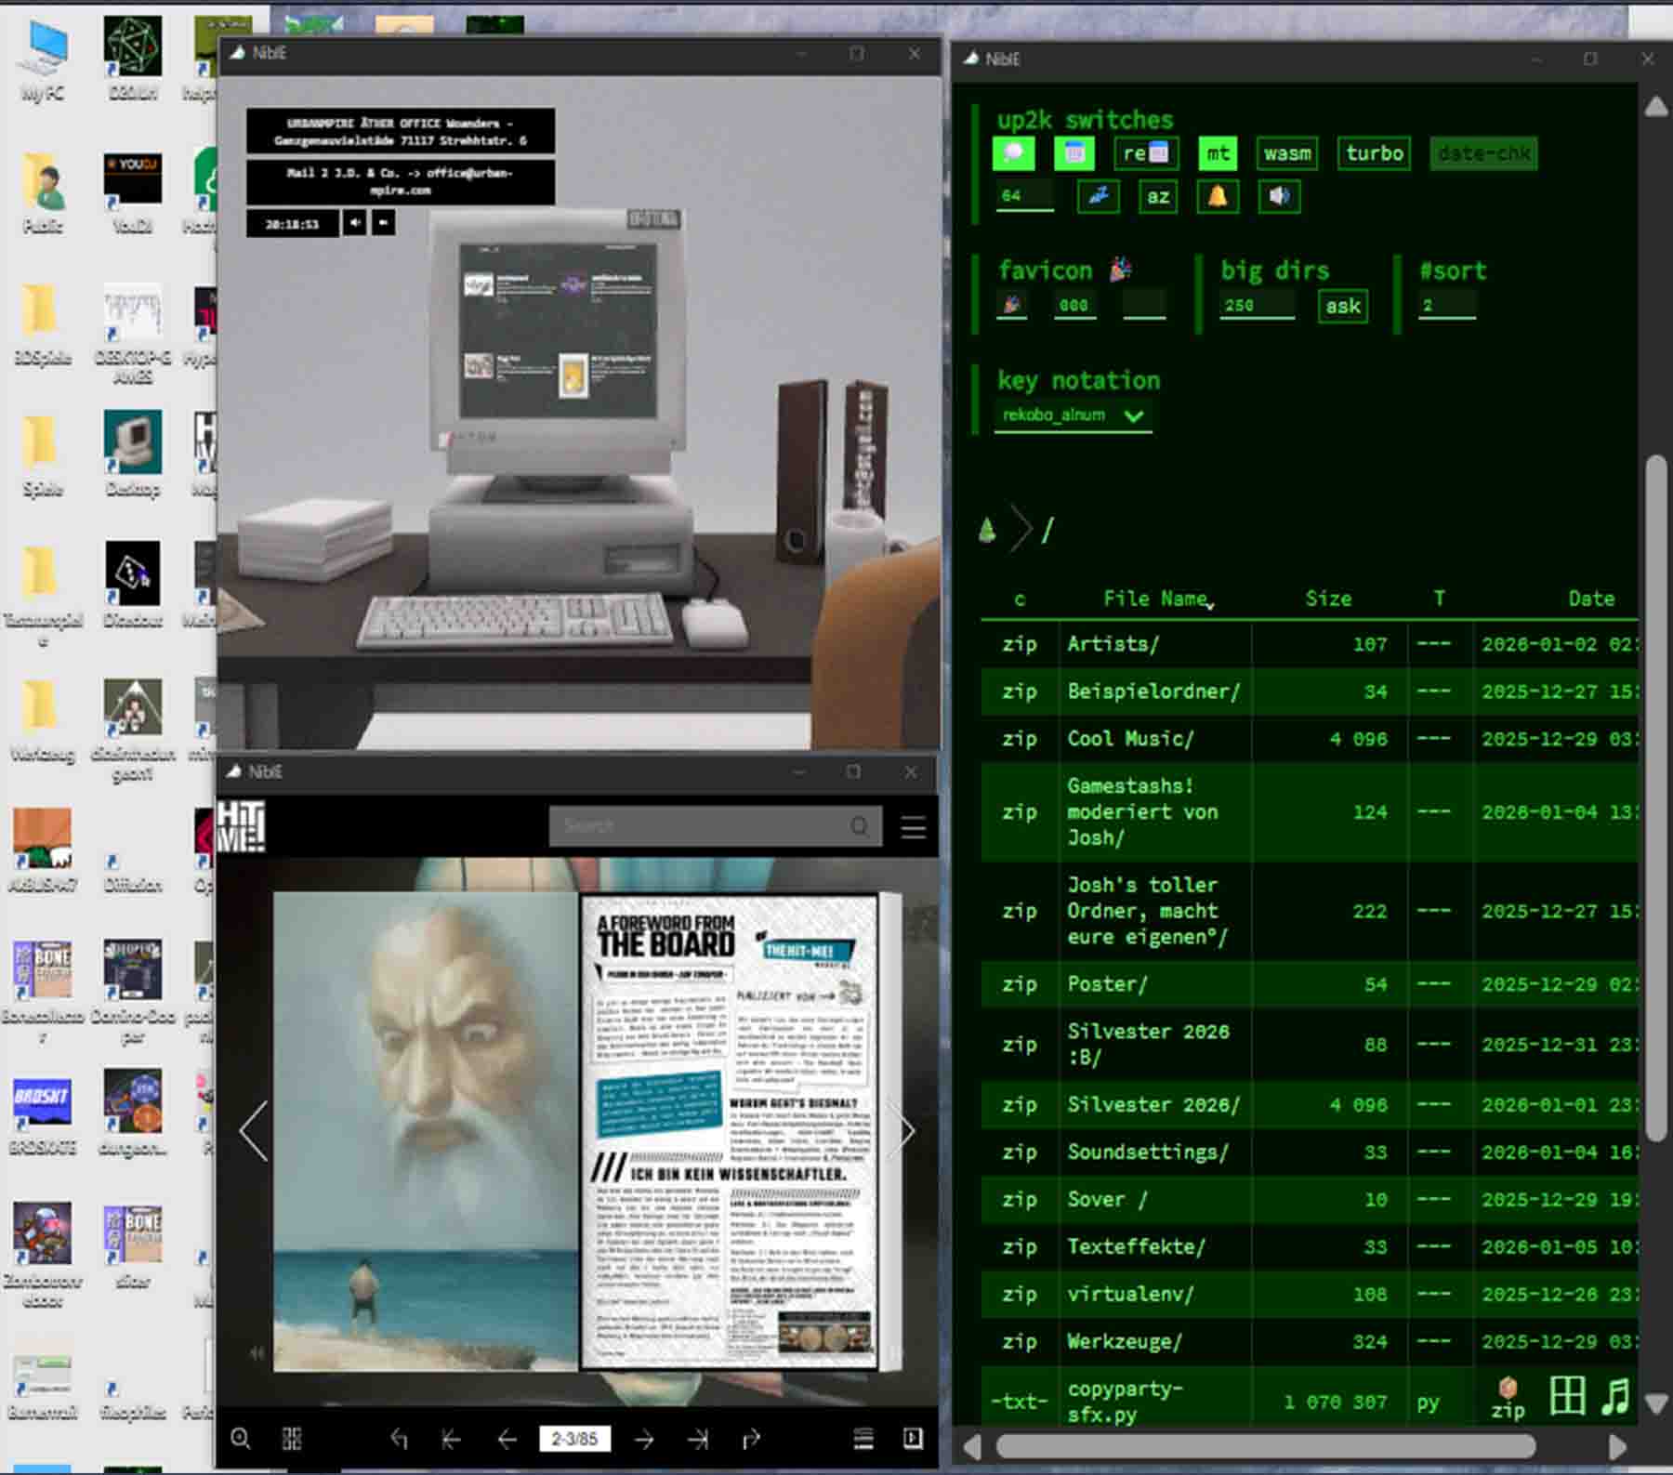Toggle the 'wasm' switch in up2k switches

pos(1287,153)
